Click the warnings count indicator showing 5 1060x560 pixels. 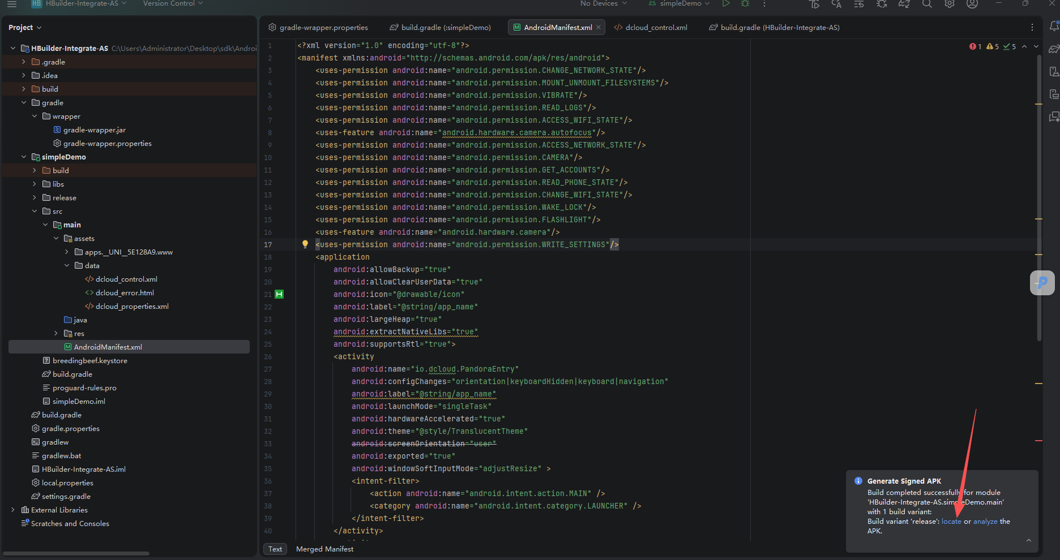click(x=993, y=46)
